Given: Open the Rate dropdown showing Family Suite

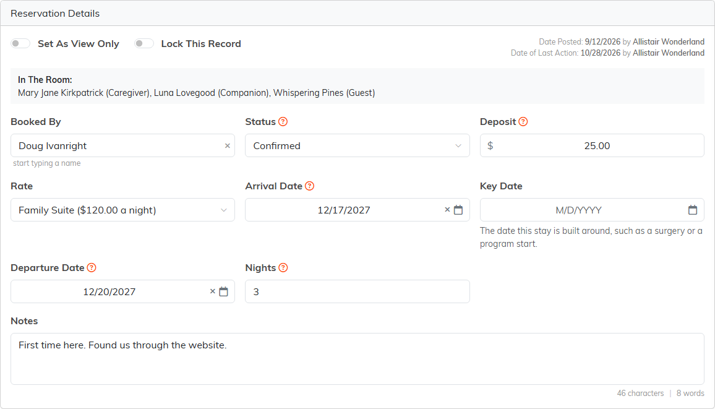Looking at the screenshot, I should [122, 210].
